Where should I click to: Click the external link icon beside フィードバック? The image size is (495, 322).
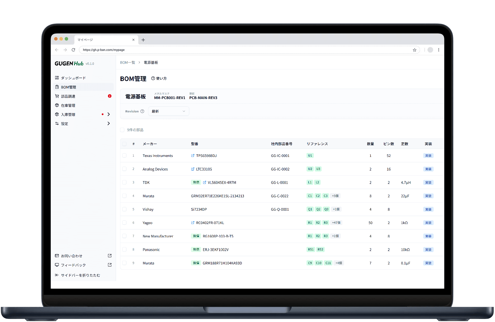click(110, 265)
